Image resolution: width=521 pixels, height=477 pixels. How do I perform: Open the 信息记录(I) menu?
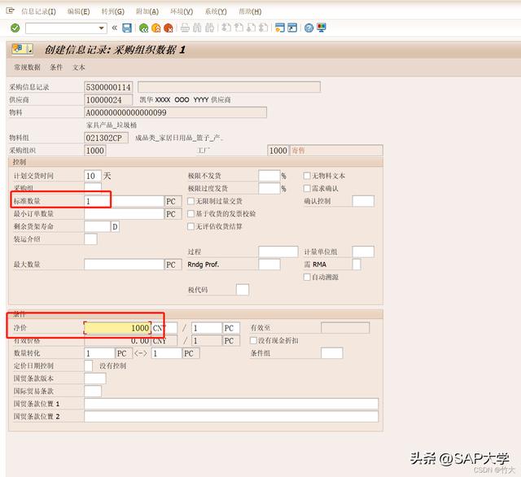[37, 11]
